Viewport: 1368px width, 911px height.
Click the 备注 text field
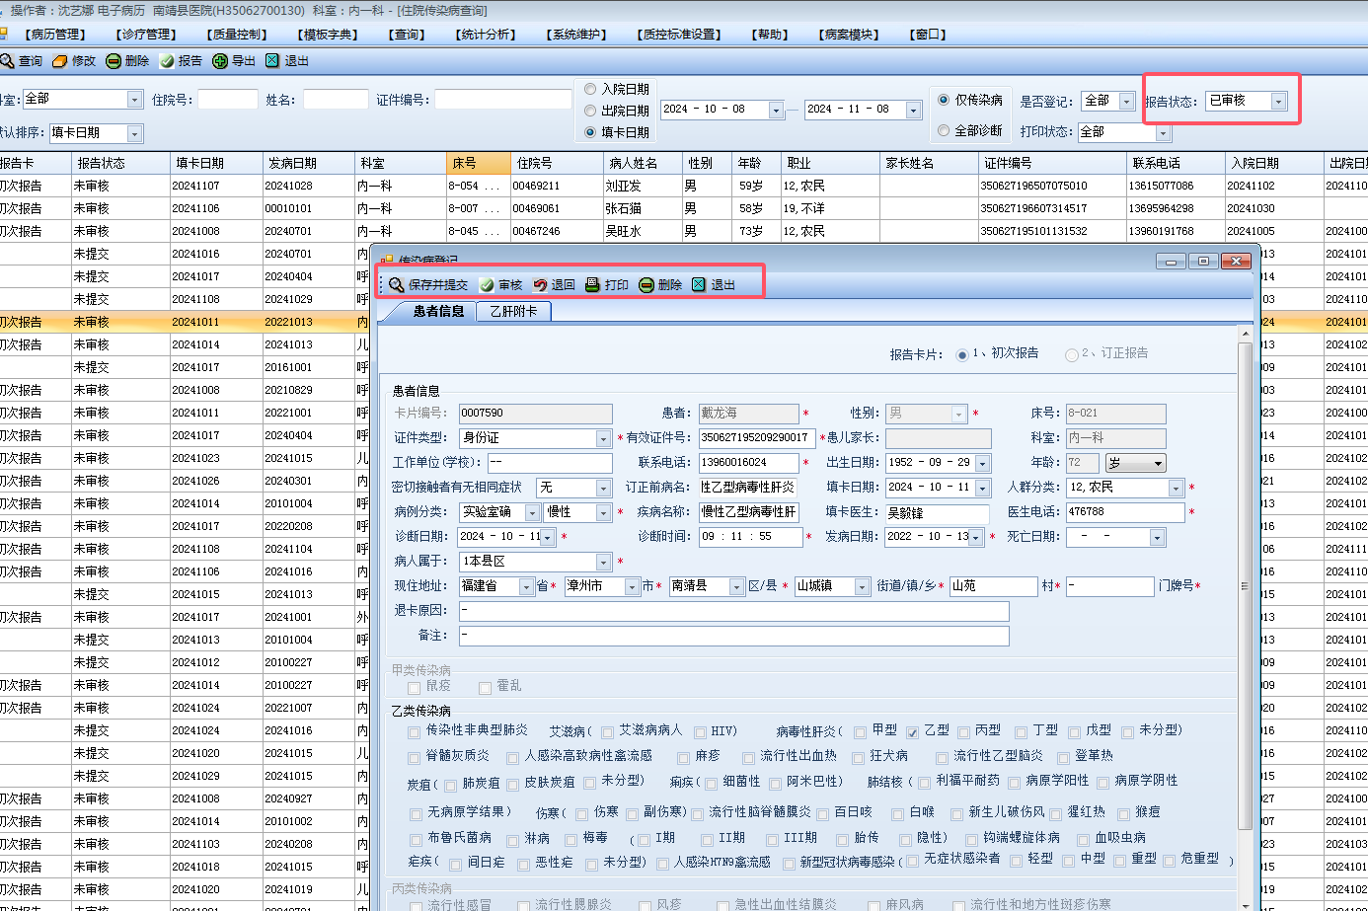[x=734, y=636]
